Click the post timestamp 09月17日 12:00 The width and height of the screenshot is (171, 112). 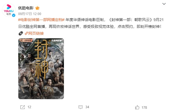pos(30,14)
